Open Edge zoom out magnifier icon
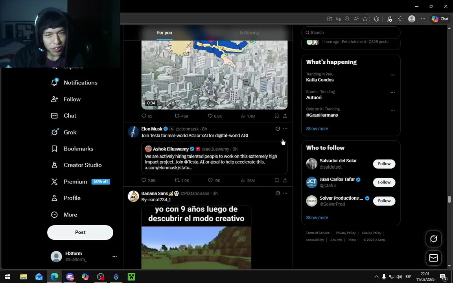Screen dimensions: 453x283 tap(347, 19)
